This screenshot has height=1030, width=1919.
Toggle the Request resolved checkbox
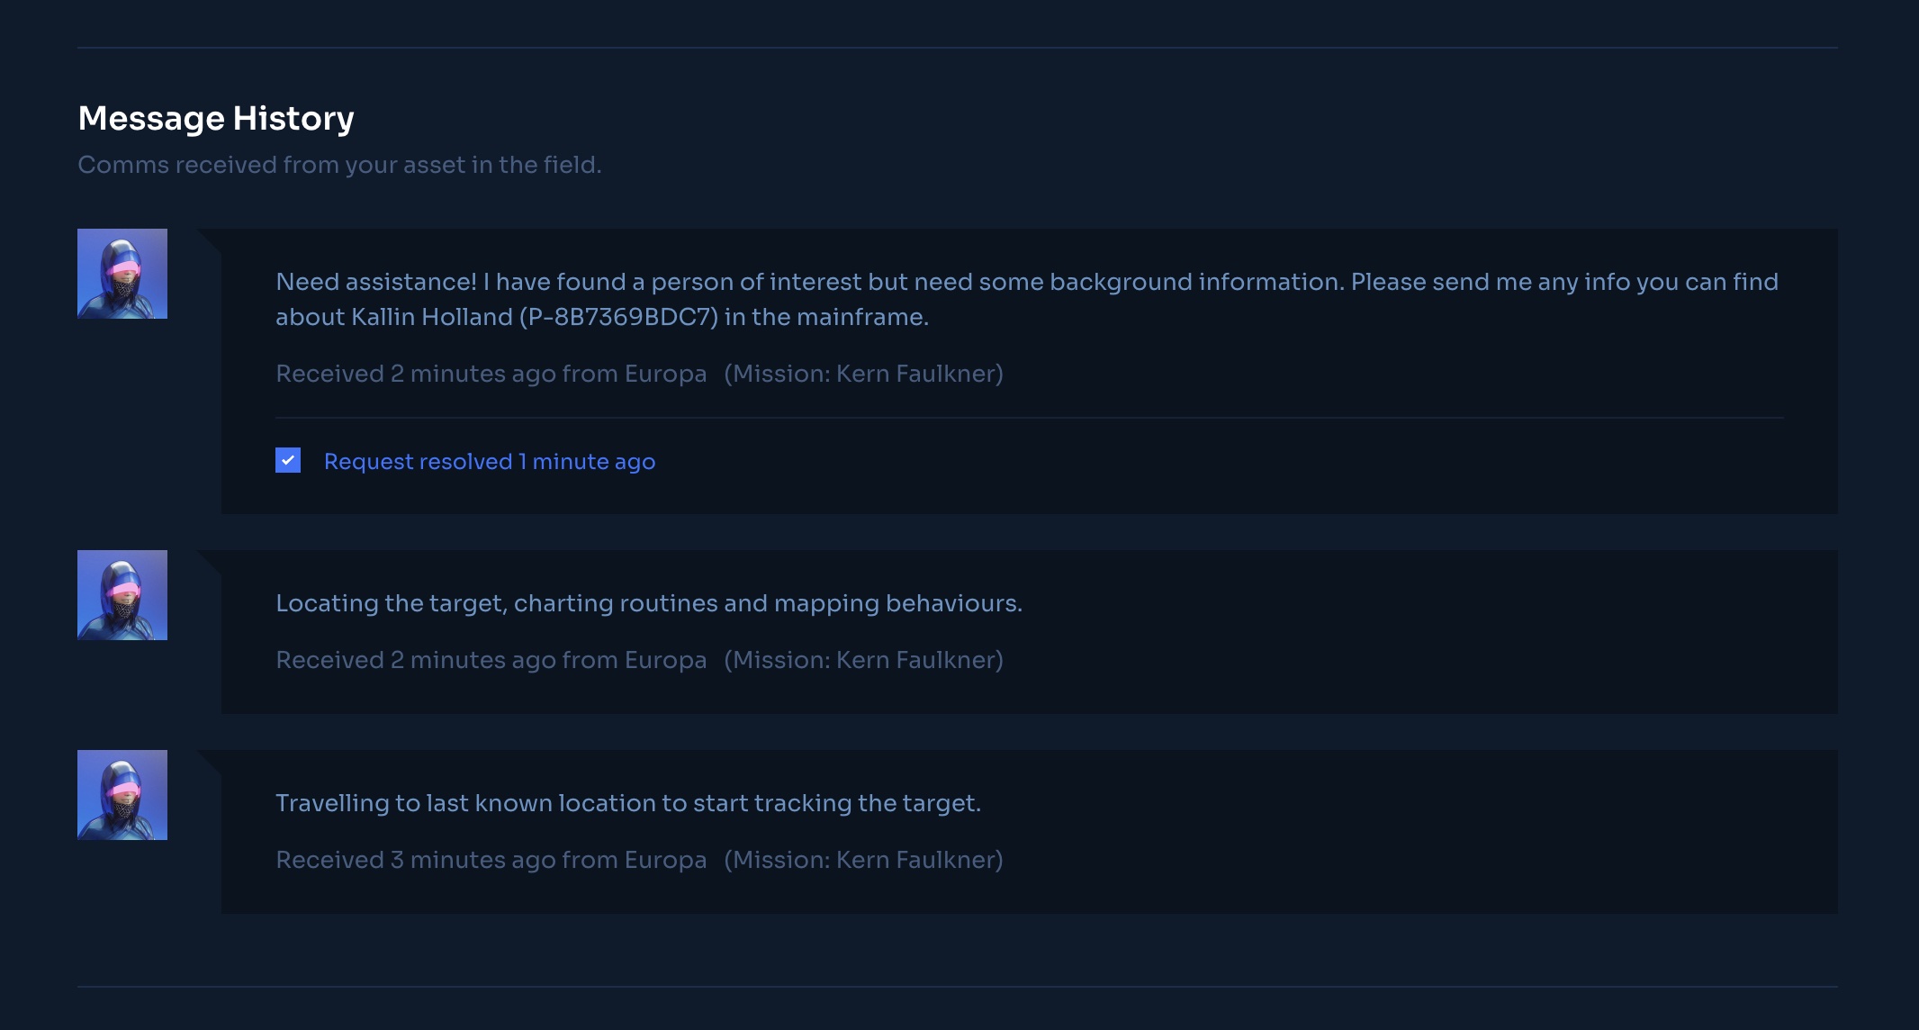[288, 460]
